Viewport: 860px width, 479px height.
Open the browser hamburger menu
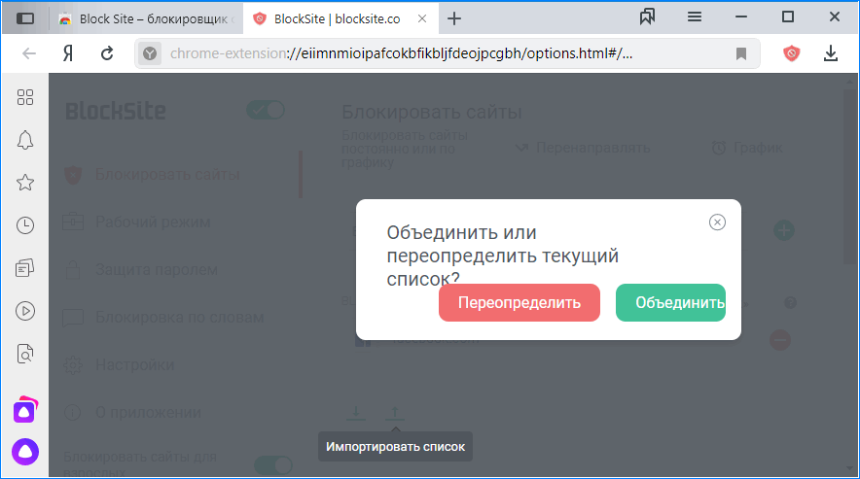tap(695, 17)
